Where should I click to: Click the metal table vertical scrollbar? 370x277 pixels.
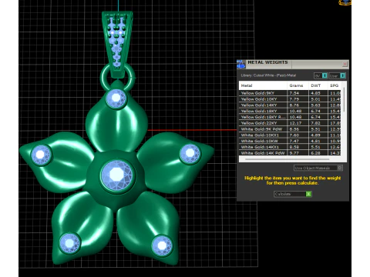tap(345, 100)
